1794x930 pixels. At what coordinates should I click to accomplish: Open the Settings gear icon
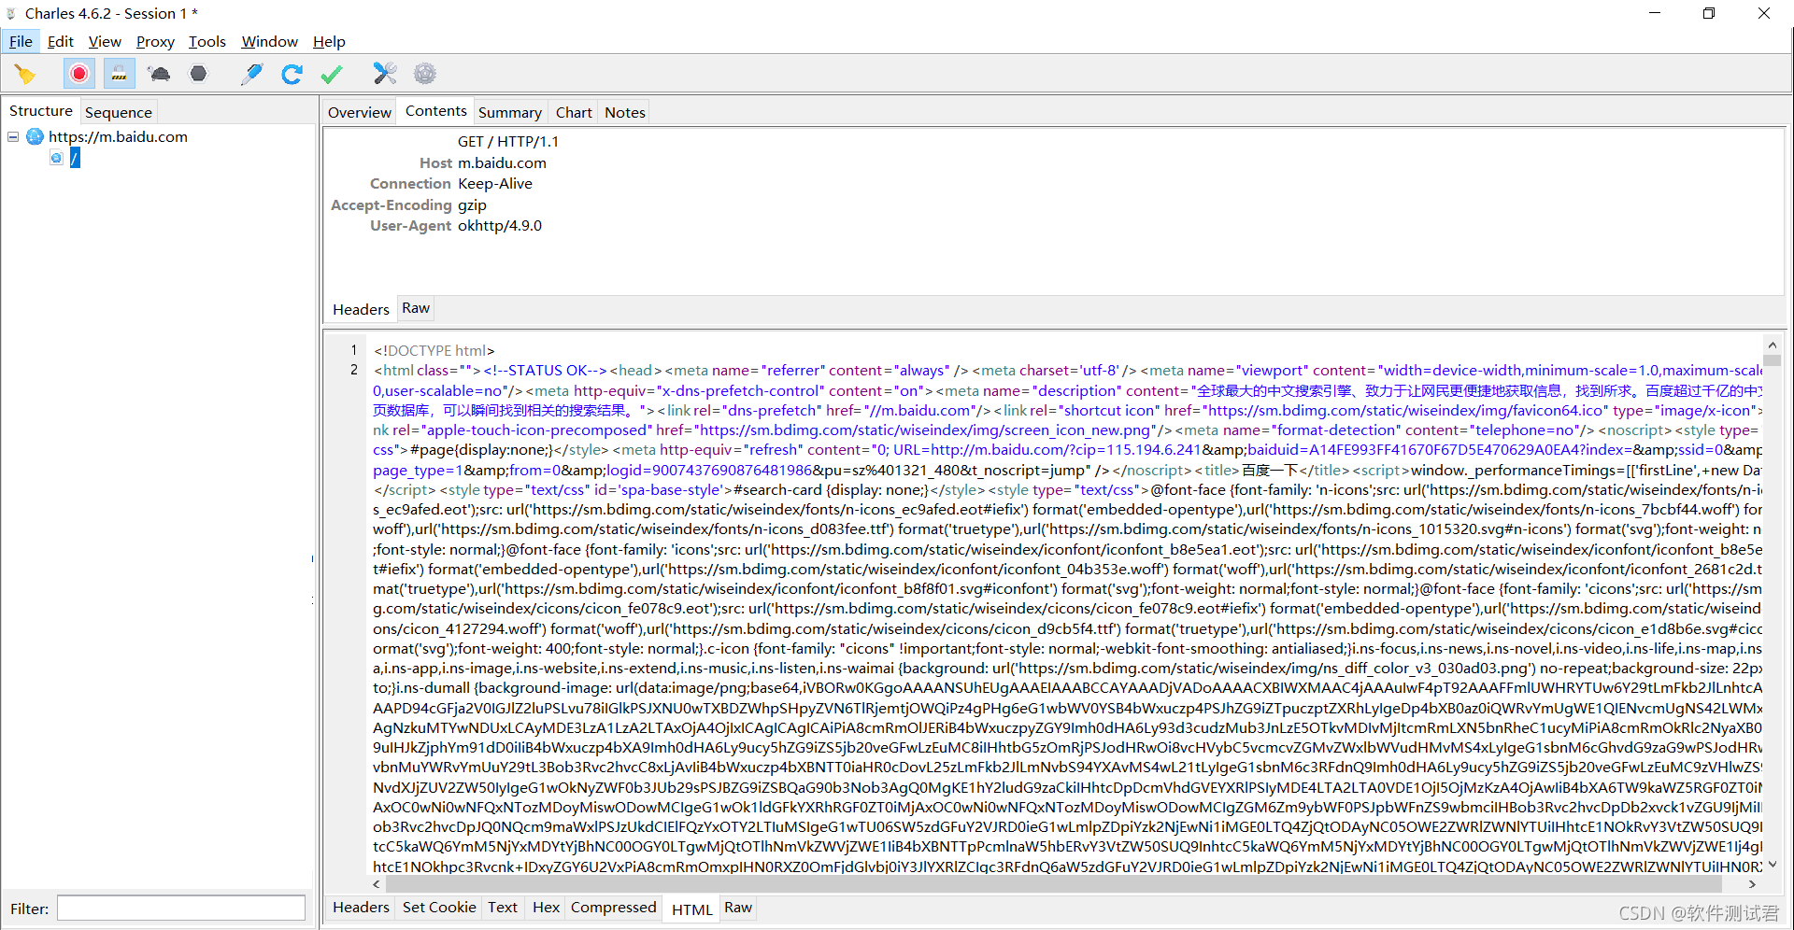click(425, 74)
